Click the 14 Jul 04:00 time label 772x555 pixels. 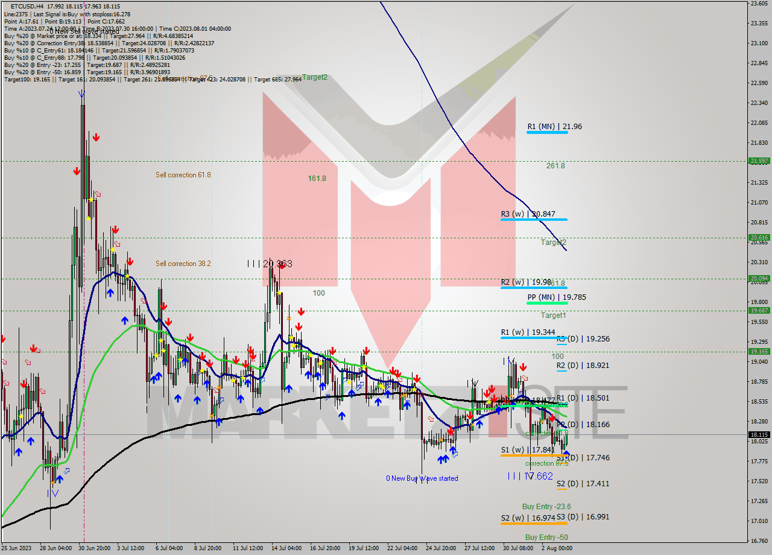pyautogui.click(x=286, y=548)
